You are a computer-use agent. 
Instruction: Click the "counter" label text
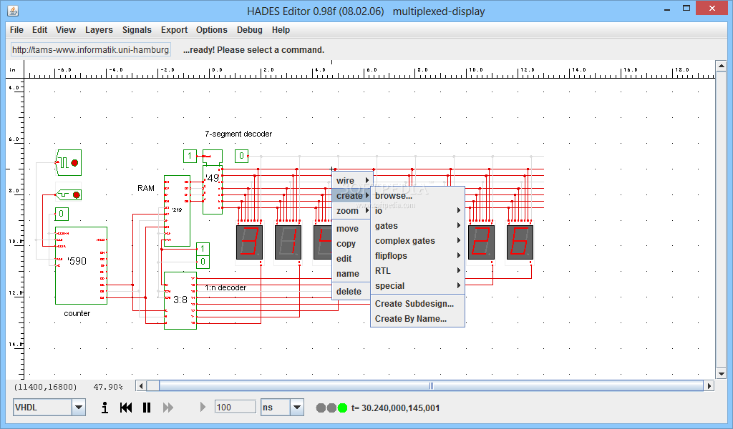coord(77,313)
